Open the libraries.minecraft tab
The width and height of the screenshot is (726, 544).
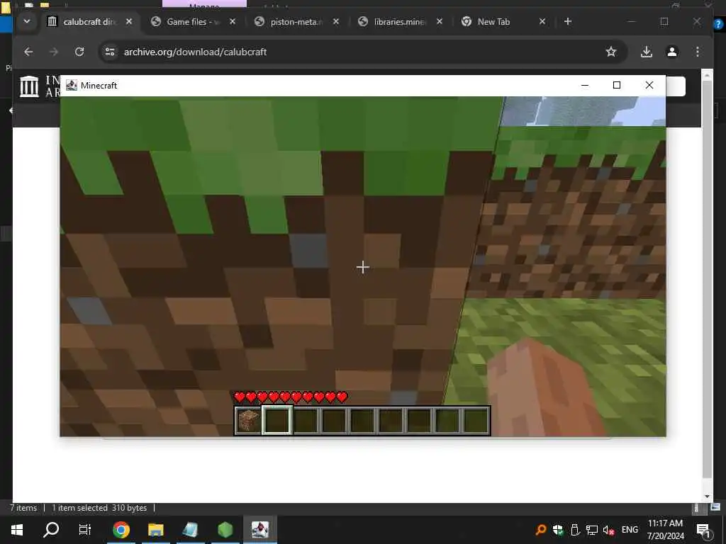click(400, 22)
